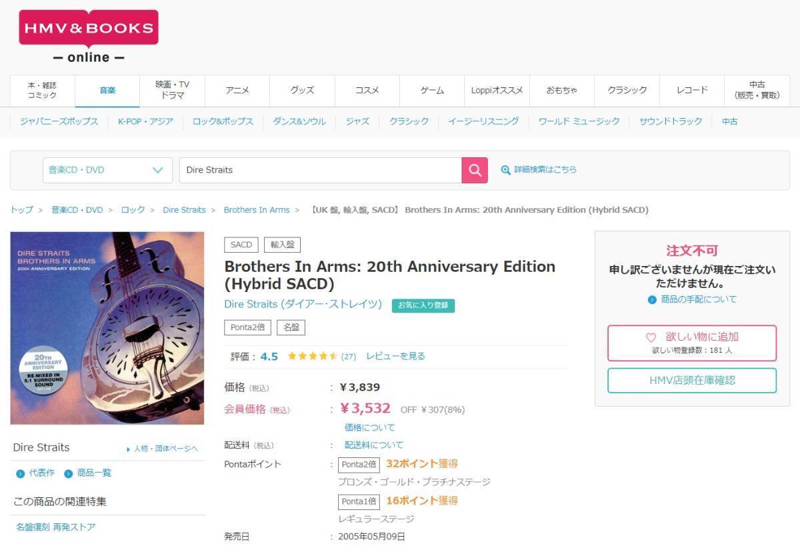Toggle お気に入り登録 for Dire Straits
The image size is (800, 554).
point(423,305)
